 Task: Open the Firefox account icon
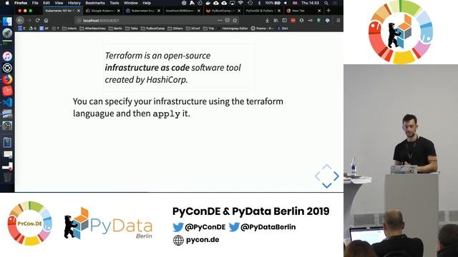coord(301,21)
